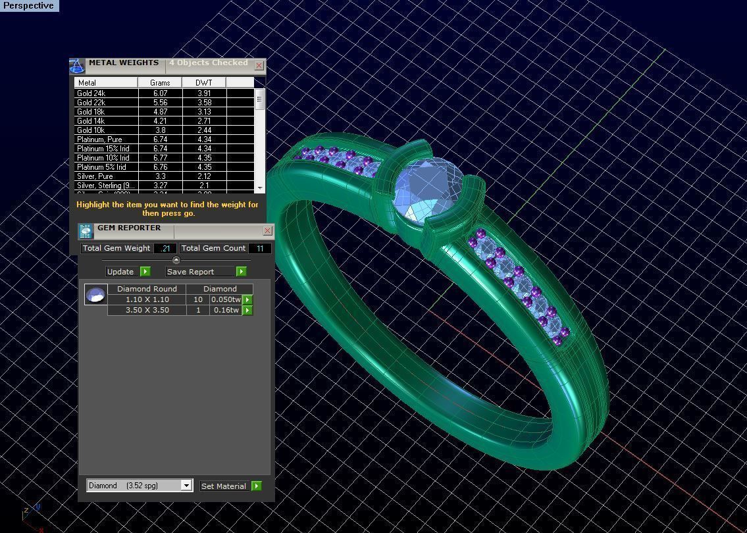Viewport: 747px width, 533px height.
Task: Open the Diamond (3.52 spg) material dropdown
Action: tap(186, 486)
